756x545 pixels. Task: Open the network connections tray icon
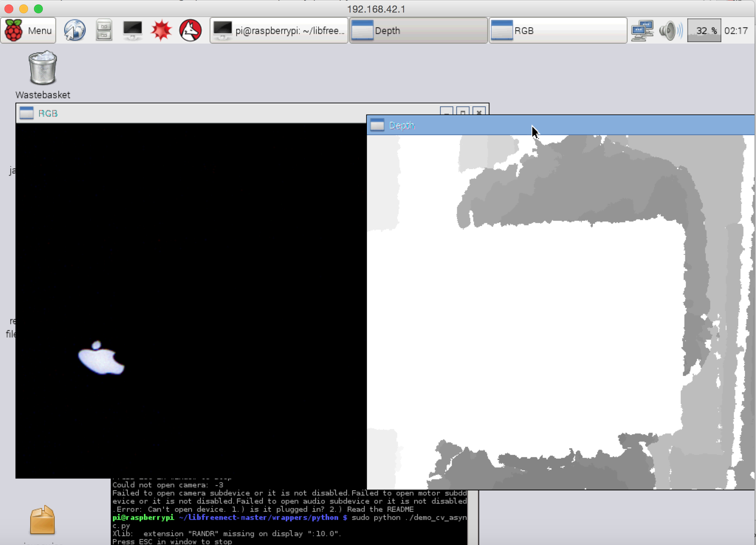click(642, 30)
